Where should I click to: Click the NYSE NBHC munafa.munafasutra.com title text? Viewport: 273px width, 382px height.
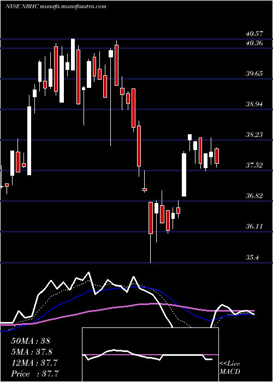[56, 7]
